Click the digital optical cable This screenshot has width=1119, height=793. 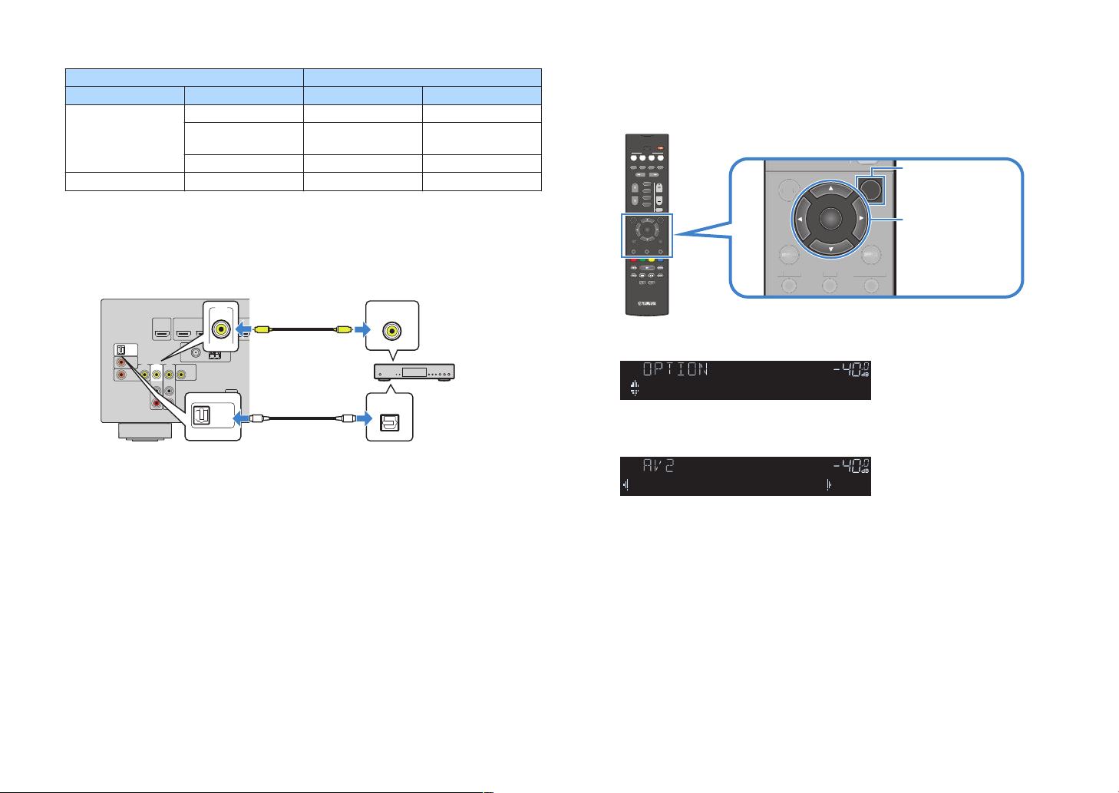[302, 419]
